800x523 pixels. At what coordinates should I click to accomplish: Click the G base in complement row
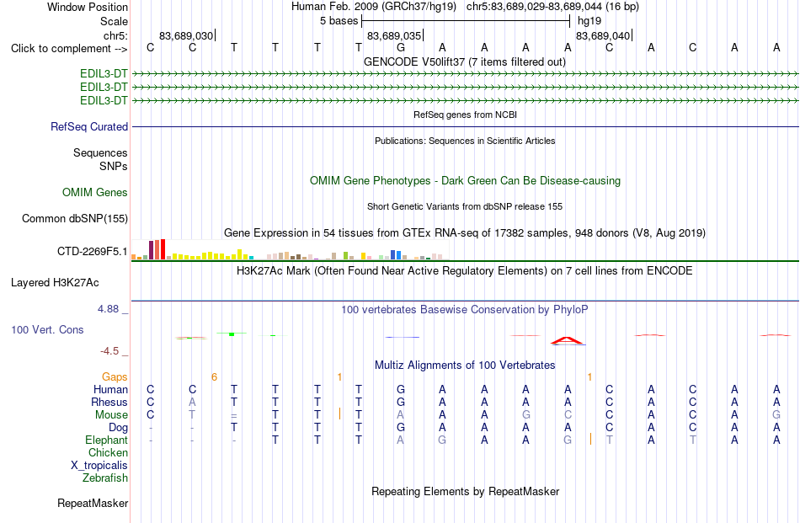401,47
